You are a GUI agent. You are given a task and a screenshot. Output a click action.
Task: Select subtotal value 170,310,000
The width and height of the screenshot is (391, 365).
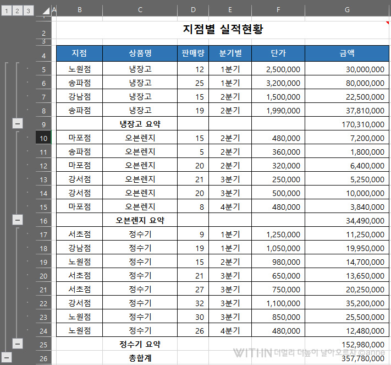pos(347,124)
